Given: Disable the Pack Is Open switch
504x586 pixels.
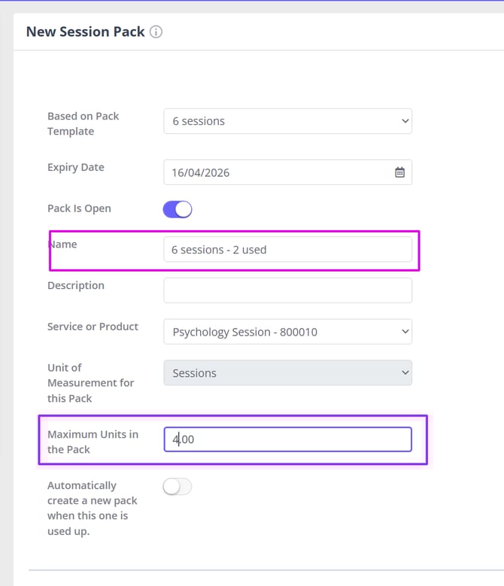Looking at the screenshot, I should (178, 209).
